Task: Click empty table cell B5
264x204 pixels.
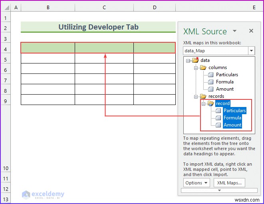Action: pos(48,58)
